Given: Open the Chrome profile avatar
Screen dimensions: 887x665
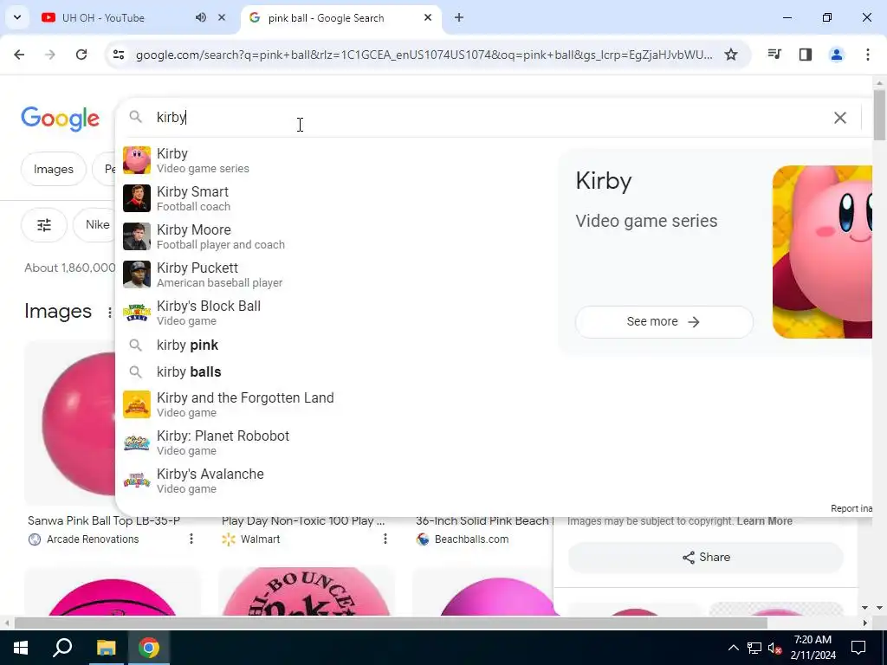Looking at the screenshot, I should click(837, 55).
